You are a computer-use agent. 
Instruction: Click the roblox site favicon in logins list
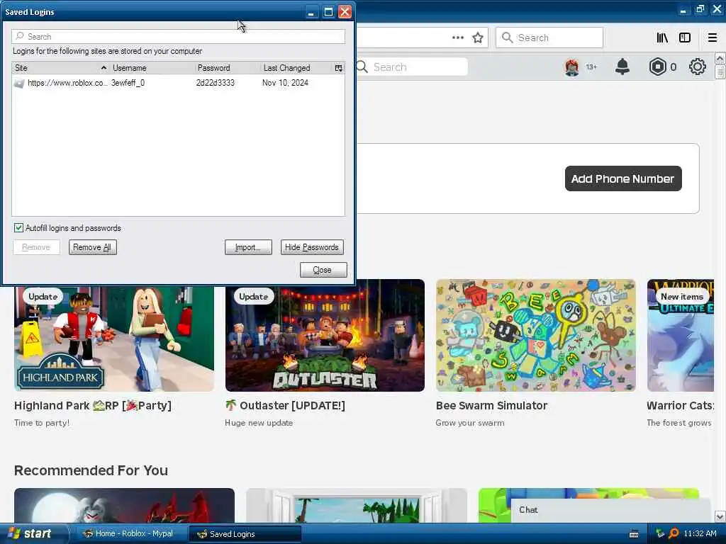(19, 84)
